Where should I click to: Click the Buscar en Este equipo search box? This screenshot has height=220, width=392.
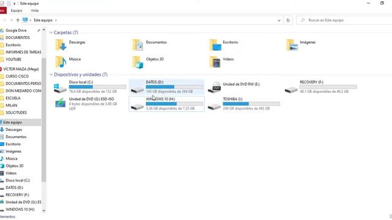coord(344,20)
